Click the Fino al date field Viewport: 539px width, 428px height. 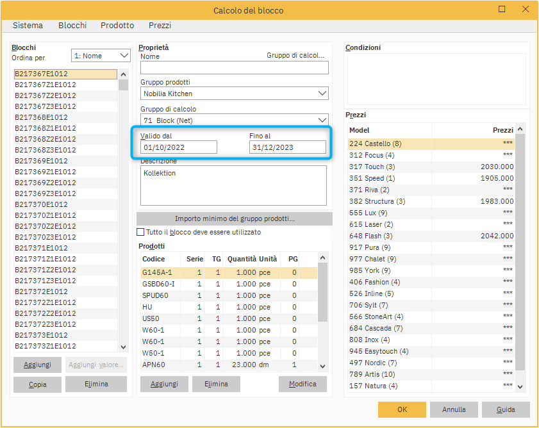point(287,147)
